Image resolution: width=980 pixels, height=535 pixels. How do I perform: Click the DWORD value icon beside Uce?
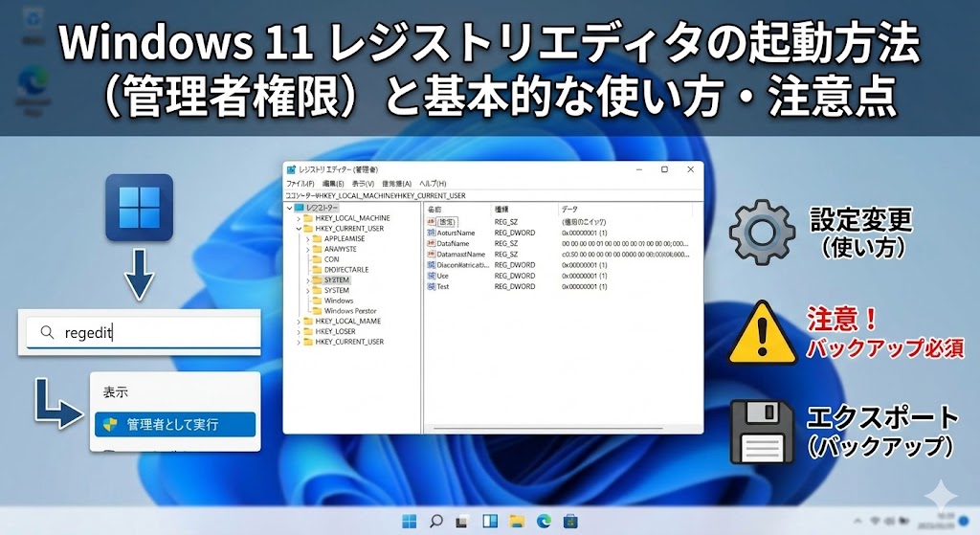432,276
